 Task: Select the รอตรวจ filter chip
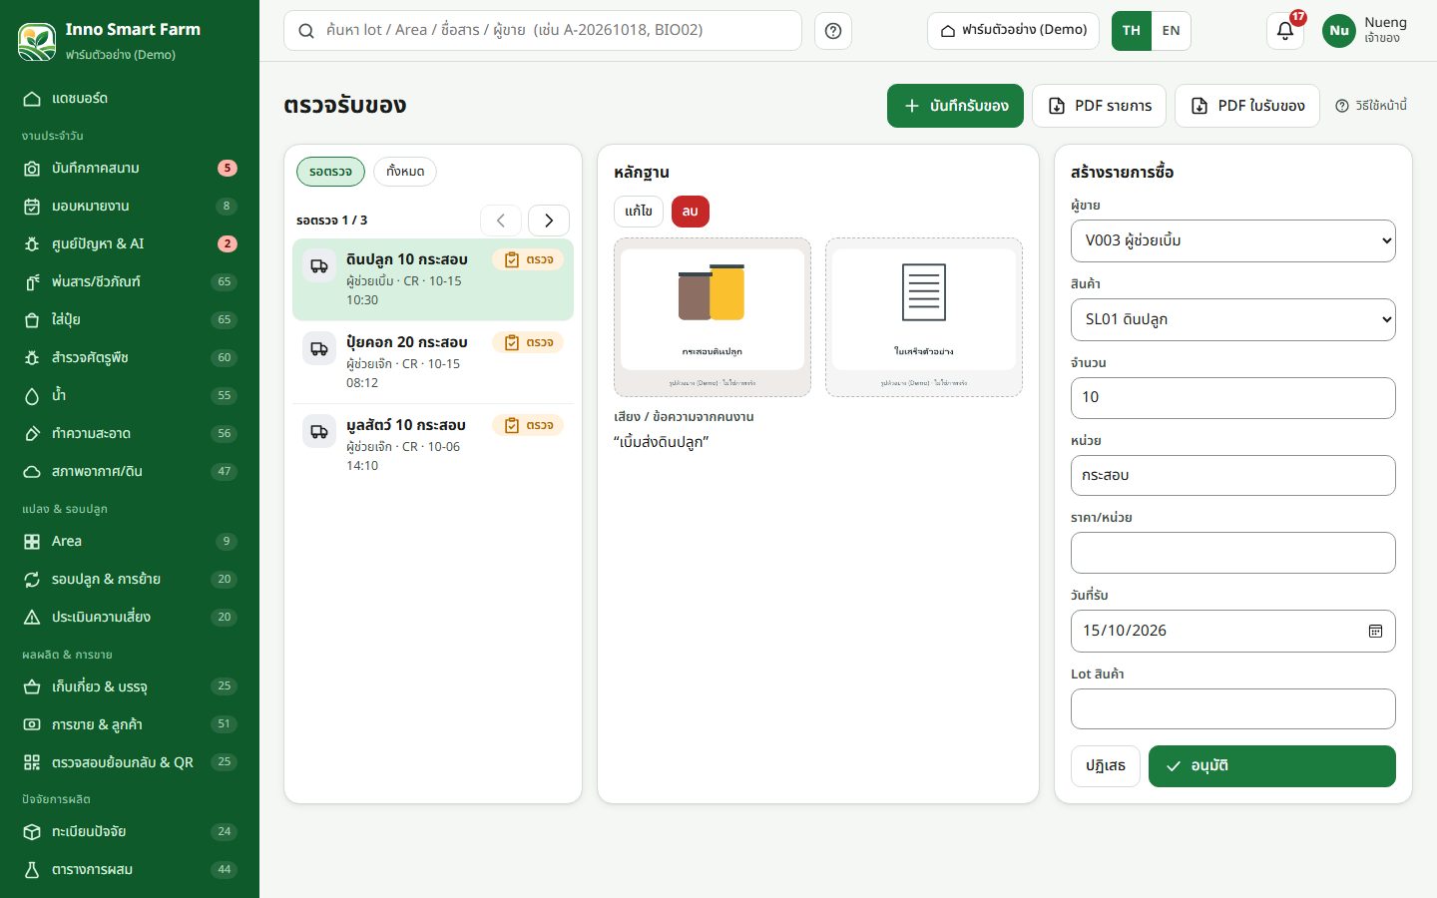330,172
